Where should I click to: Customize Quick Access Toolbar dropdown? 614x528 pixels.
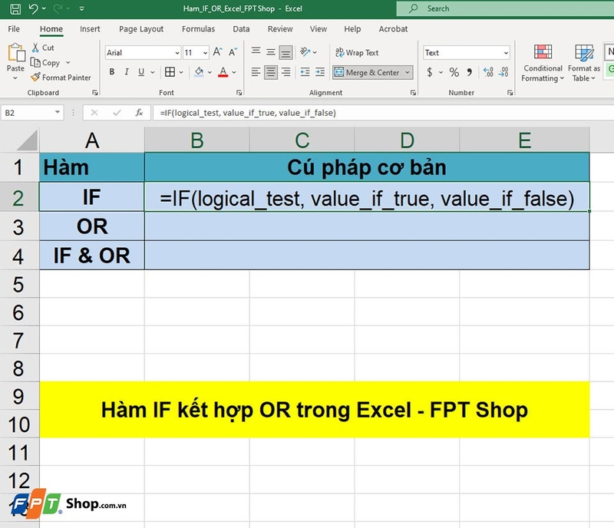point(81,8)
